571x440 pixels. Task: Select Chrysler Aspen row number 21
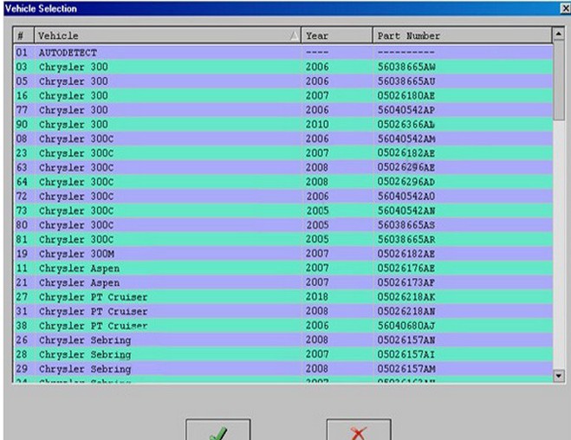283,282
